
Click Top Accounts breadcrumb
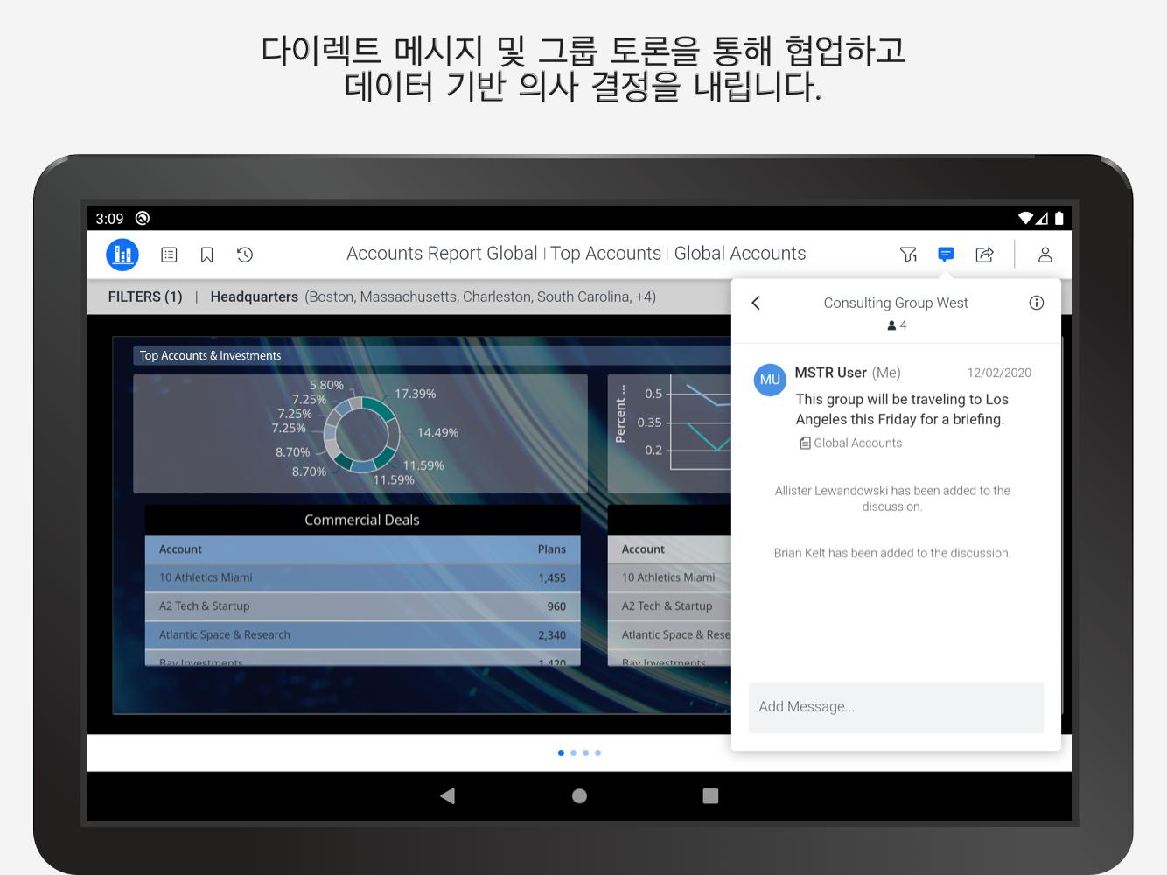coord(605,254)
